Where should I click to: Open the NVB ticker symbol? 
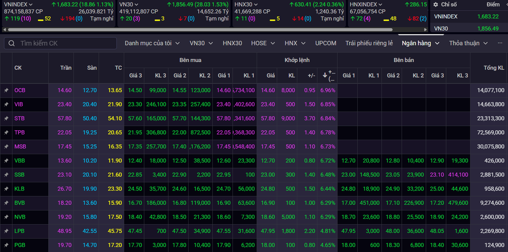point(19,217)
